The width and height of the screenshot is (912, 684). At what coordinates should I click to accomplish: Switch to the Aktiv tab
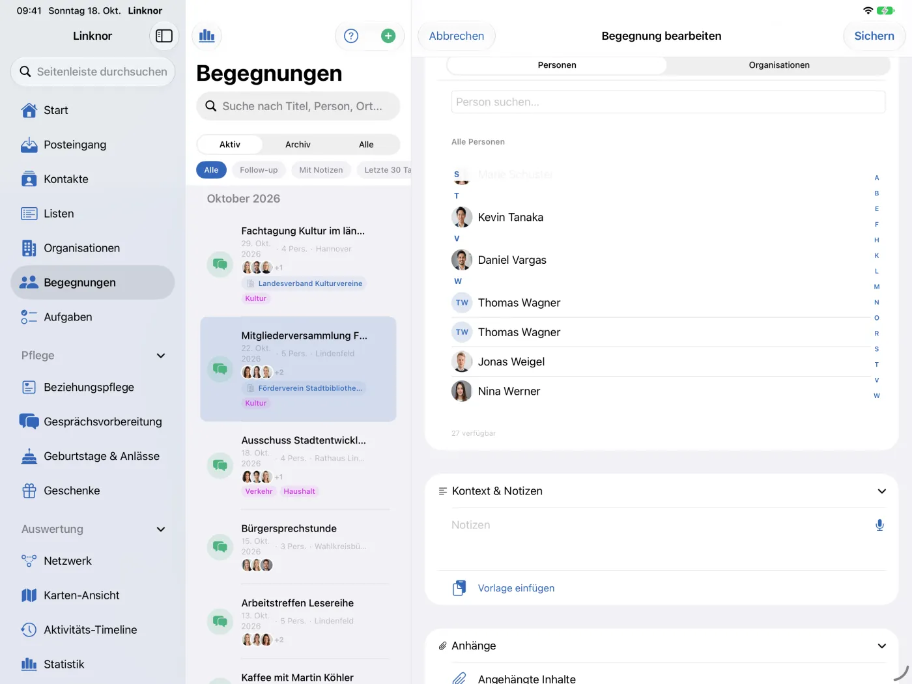pyautogui.click(x=230, y=145)
